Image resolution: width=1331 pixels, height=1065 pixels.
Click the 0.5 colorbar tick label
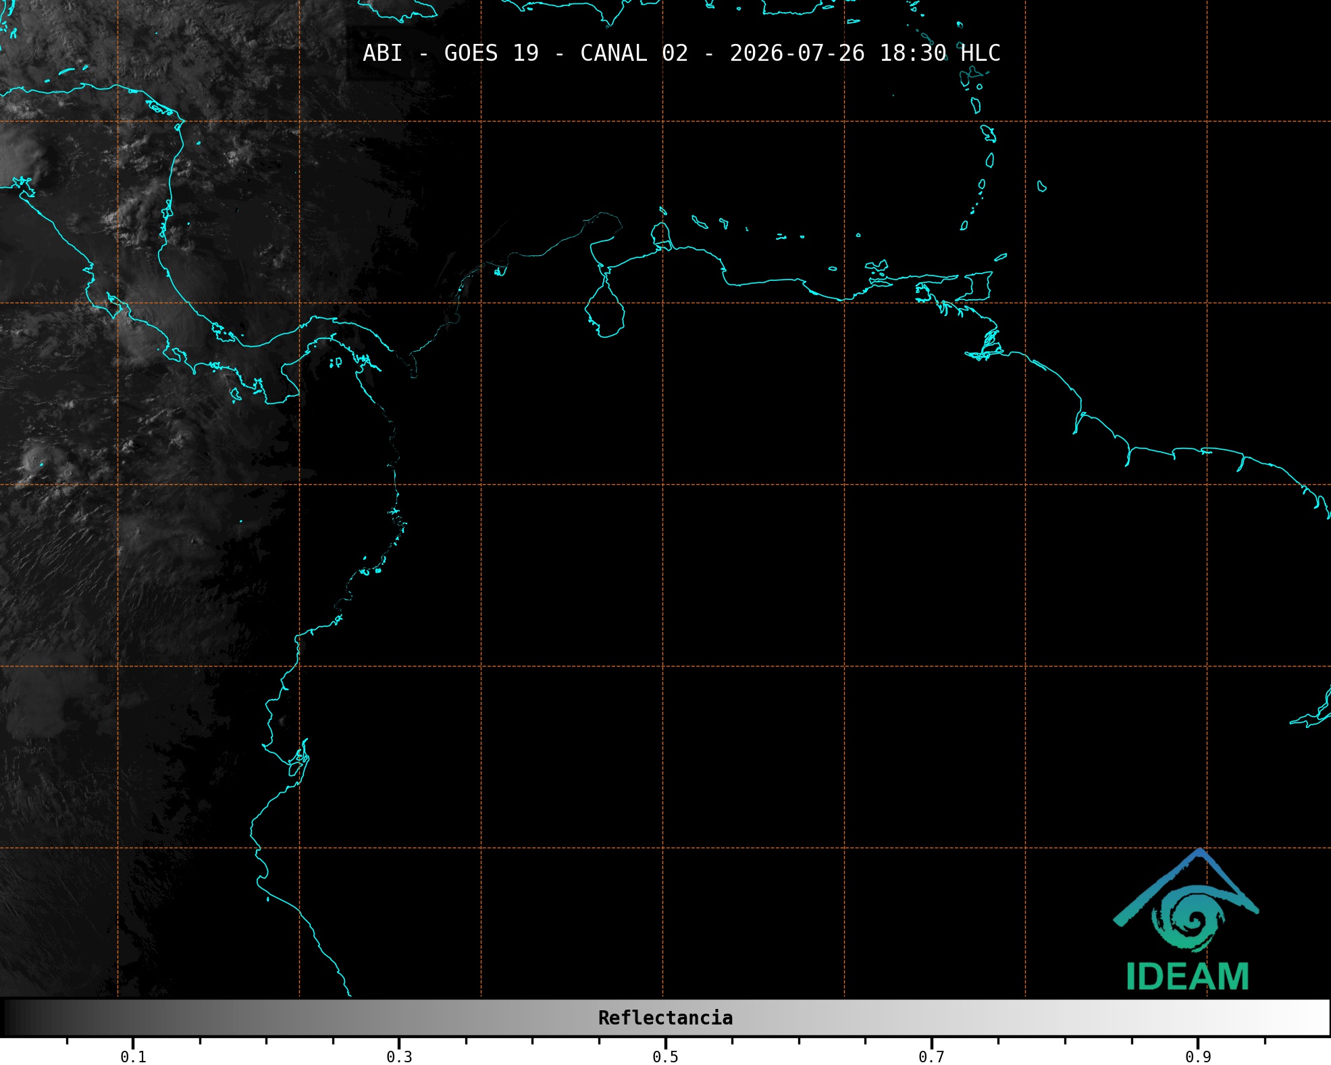(x=665, y=1057)
